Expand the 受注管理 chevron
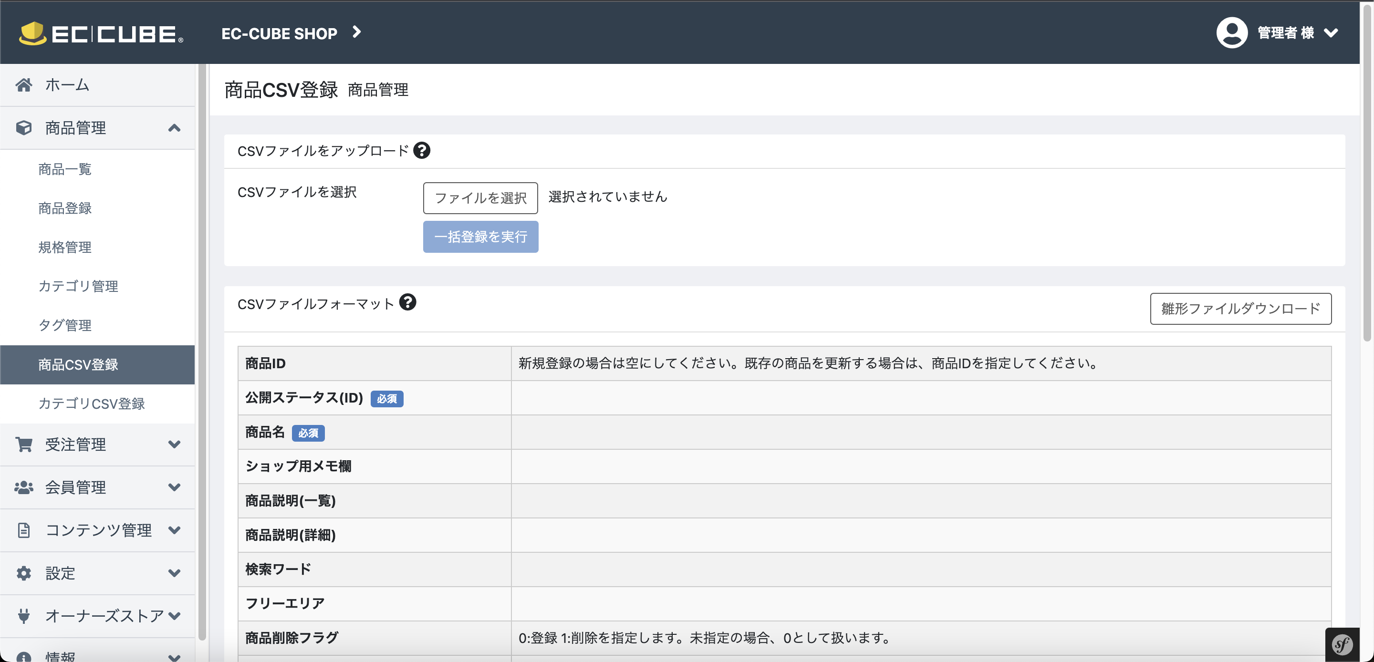This screenshot has height=662, width=1374. coord(174,445)
